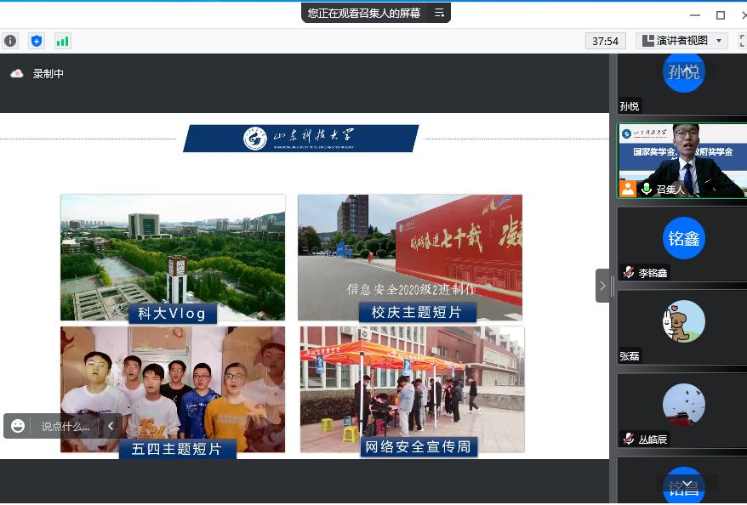Click the campus aerial photo above 科大Vlog
The height and width of the screenshot is (505, 747).
173,257
